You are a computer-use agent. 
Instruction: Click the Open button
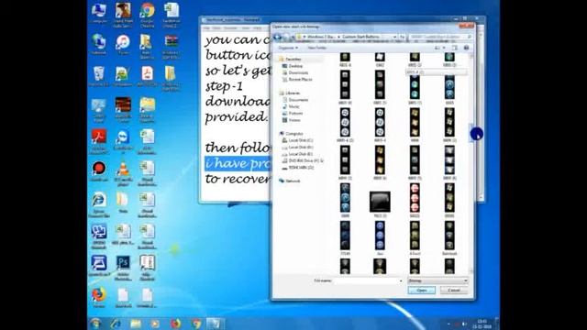pyautogui.click(x=422, y=291)
